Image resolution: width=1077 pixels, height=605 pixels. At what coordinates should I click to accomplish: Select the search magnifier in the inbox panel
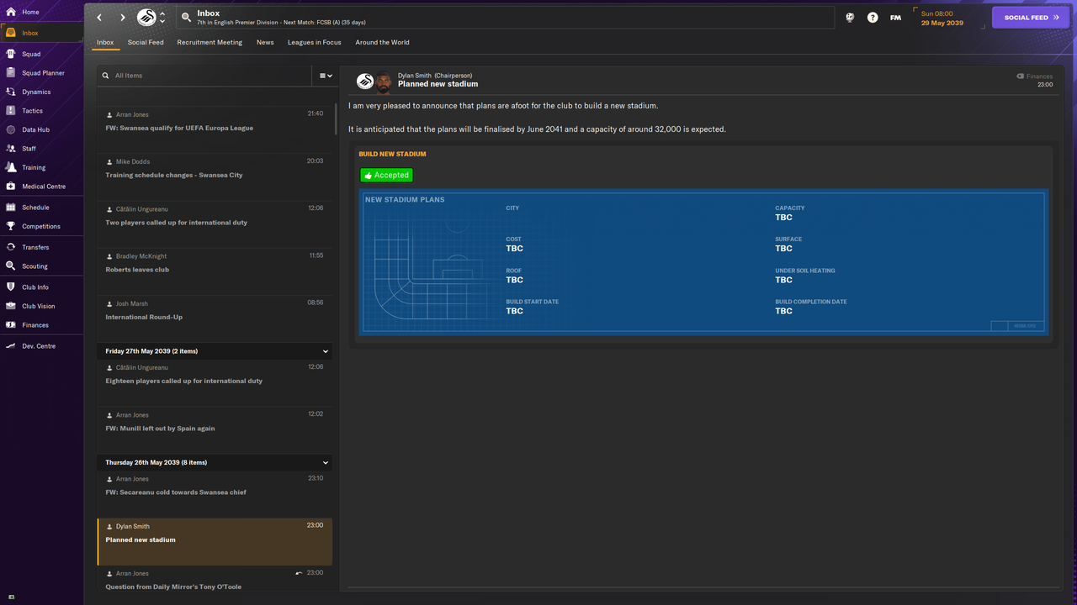click(106, 75)
